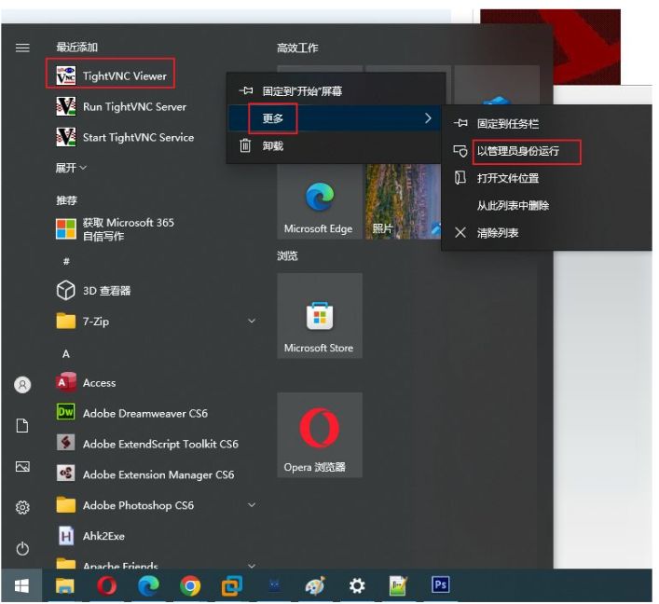
Task: Select 打开文件位置
Action: tap(546, 178)
